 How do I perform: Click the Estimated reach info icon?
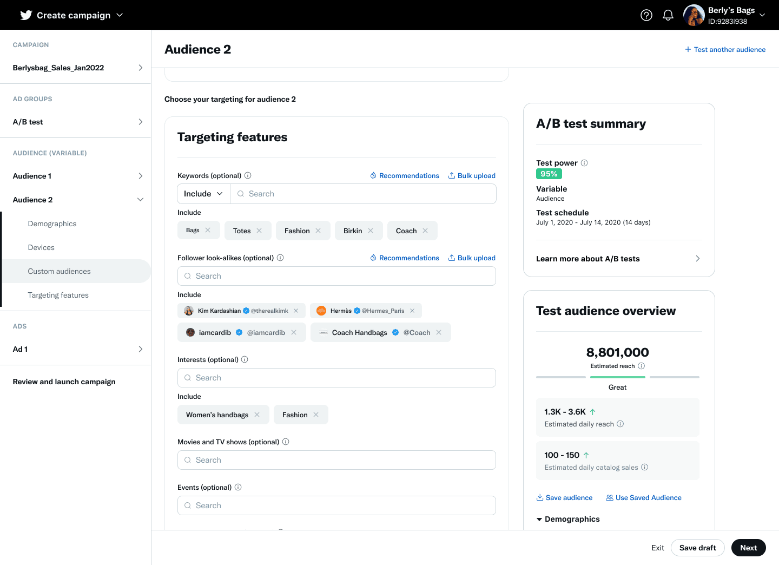(642, 366)
